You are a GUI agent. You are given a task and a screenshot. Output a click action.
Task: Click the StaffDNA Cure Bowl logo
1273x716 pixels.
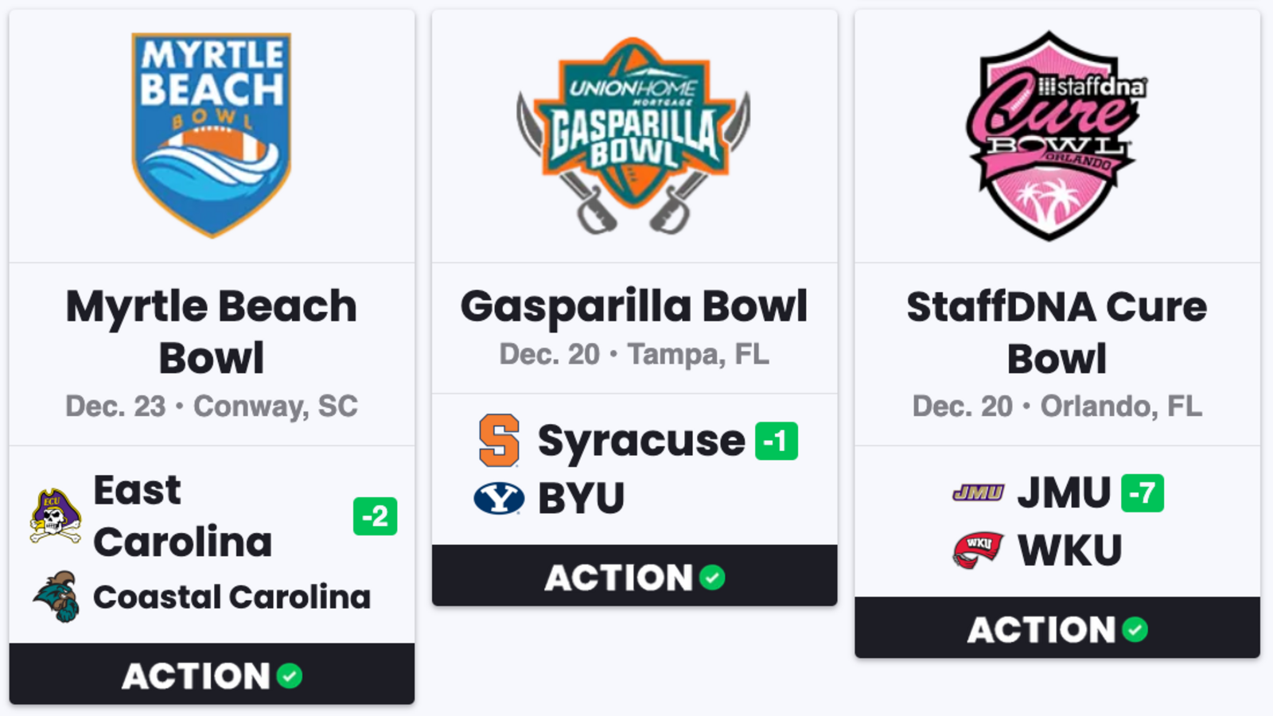click(1057, 135)
